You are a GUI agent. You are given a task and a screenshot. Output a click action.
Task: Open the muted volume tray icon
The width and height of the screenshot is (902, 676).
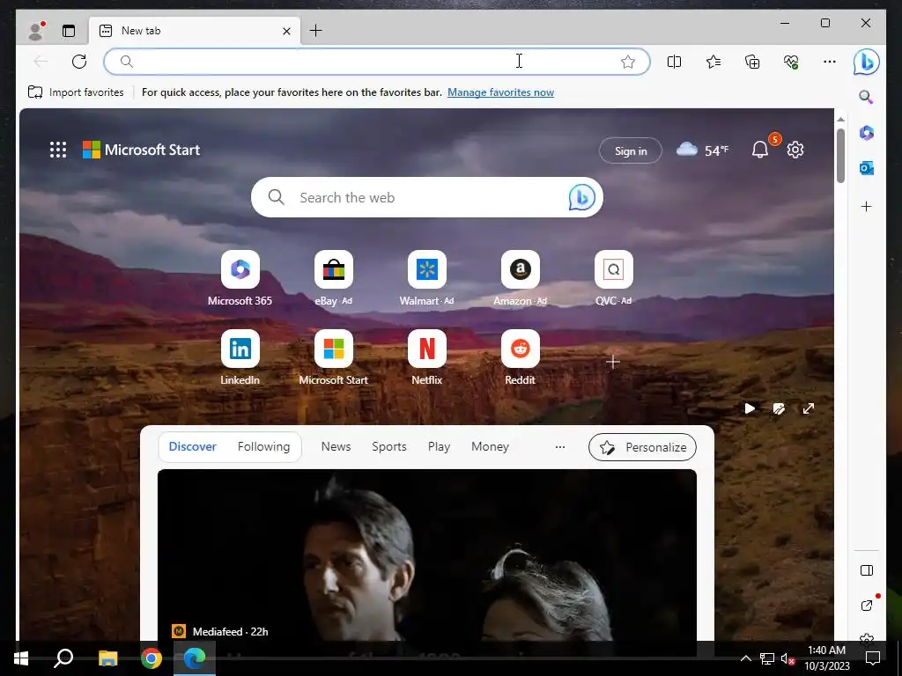click(x=787, y=658)
